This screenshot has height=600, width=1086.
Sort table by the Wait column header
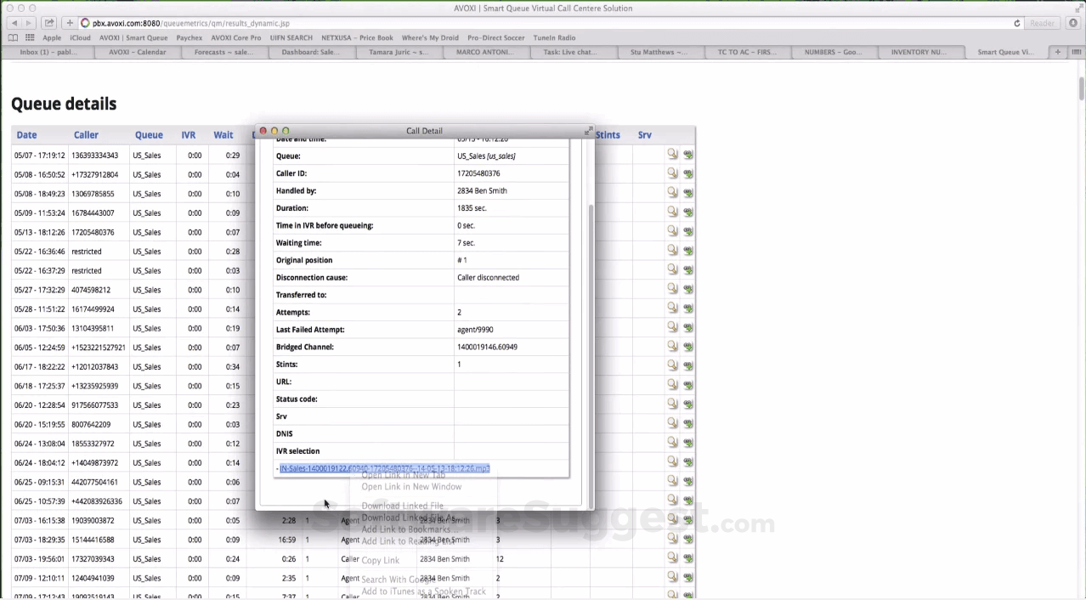(x=223, y=134)
